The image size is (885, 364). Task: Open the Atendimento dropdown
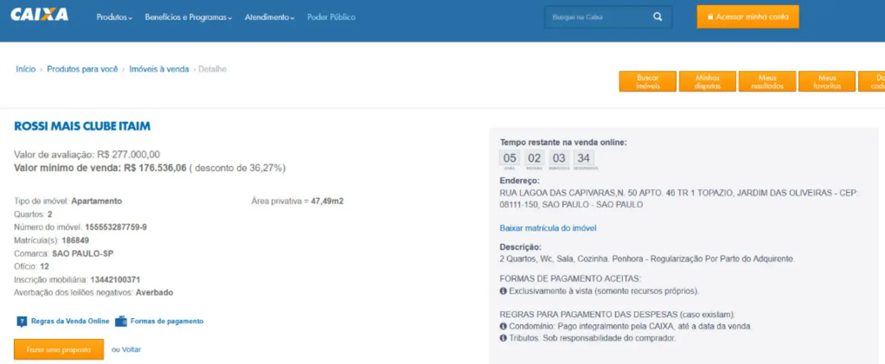(x=269, y=17)
